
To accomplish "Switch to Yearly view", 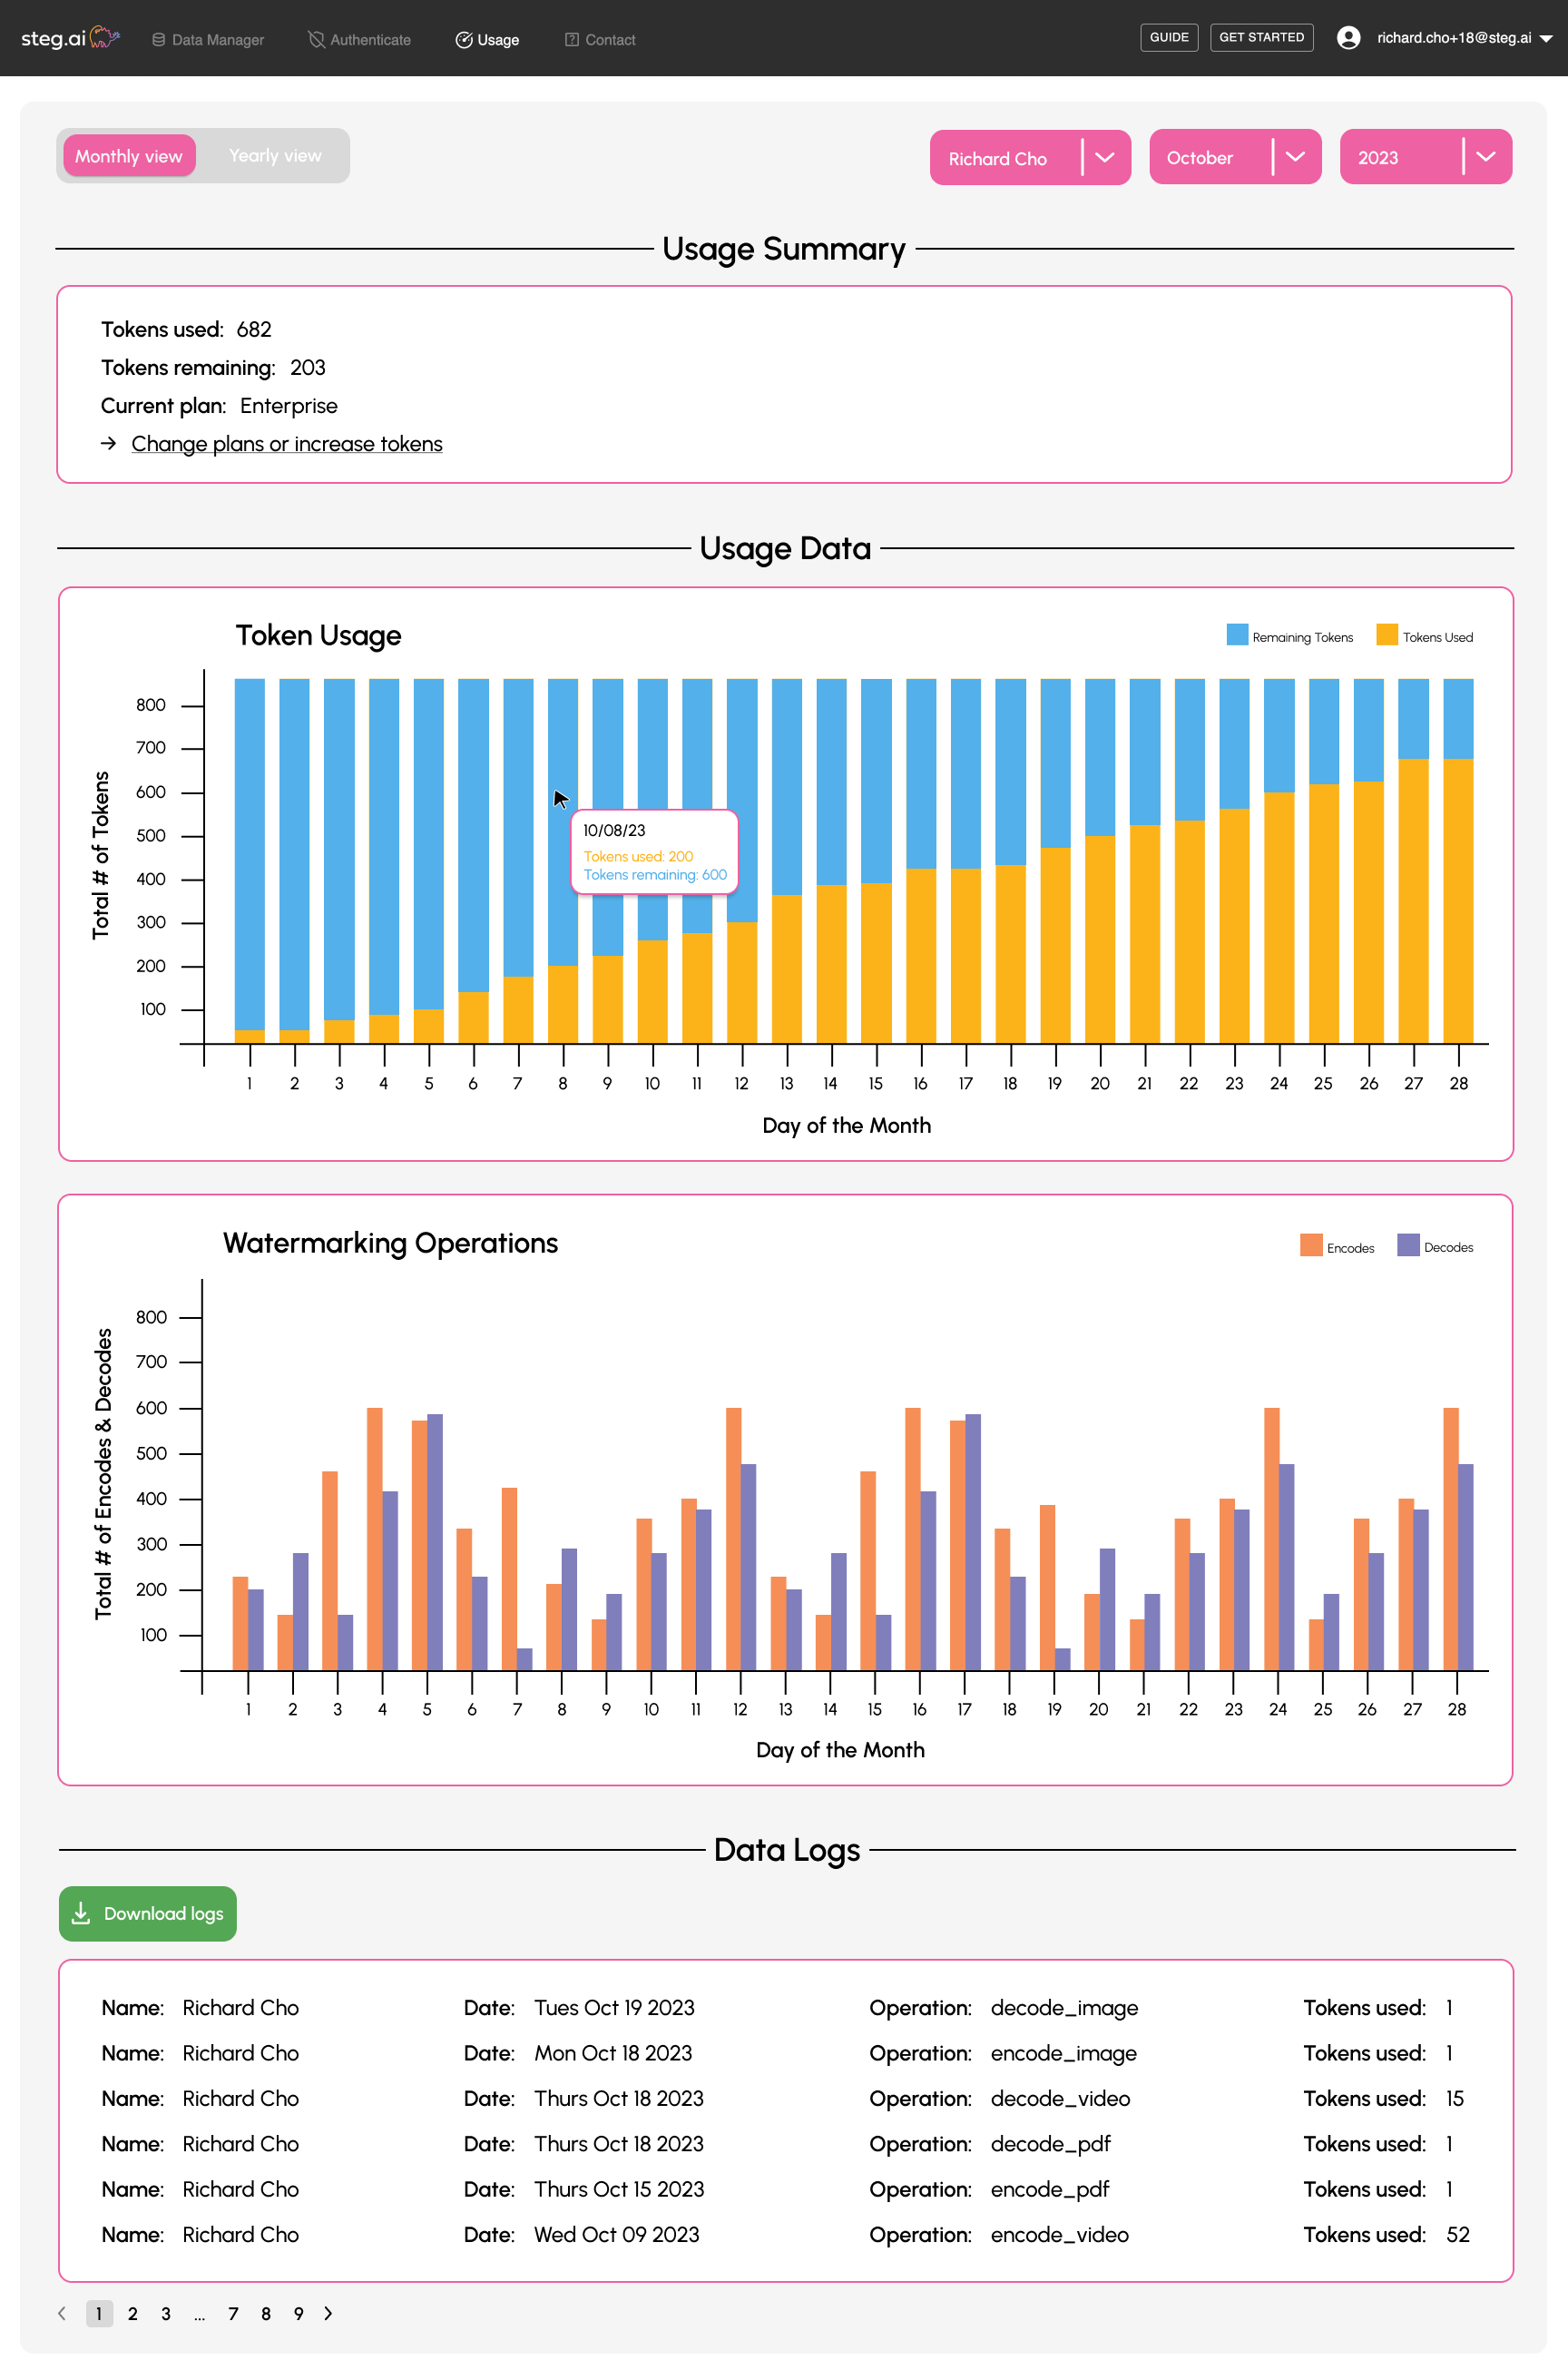I will (275, 156).
